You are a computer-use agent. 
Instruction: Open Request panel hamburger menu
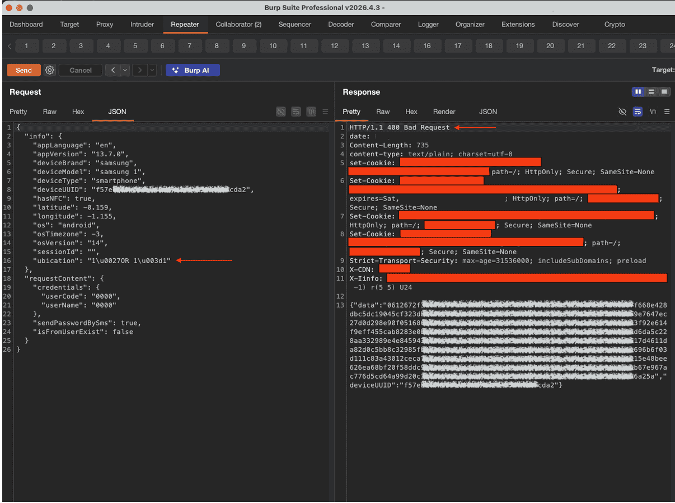click(325, 111)
